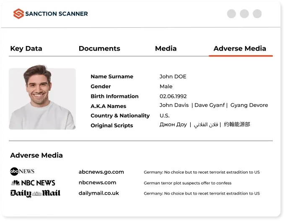Viewport: 285px width, 221px height.
Task: Click the middle gray window circle
Action: pyautogui.click(x=244, y=14)
